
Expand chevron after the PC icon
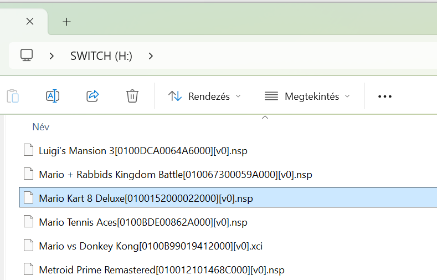[x=52, y=56]
